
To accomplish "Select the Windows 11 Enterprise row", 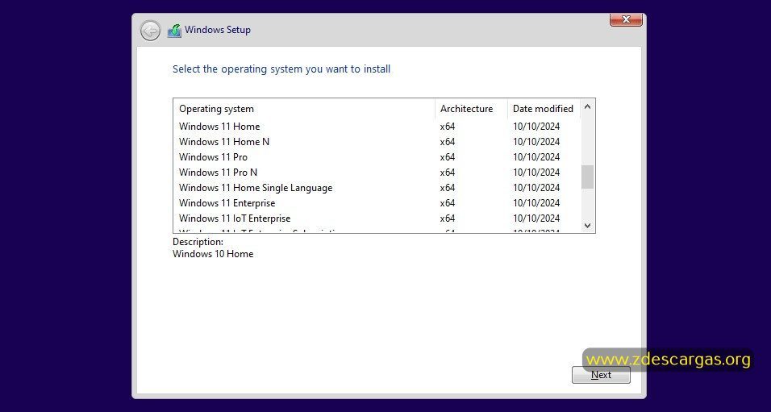I will (377, 202).
